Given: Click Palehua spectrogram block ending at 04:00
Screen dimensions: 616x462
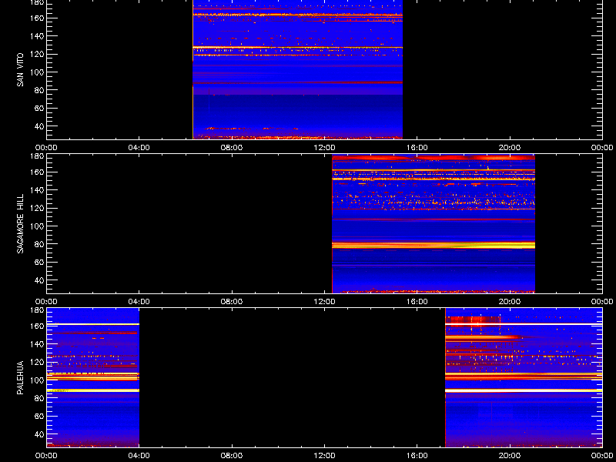Looking at the screenshot, I should tap(93, 378).
